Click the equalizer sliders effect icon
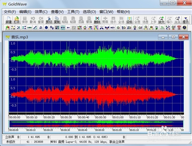192x146 pixels. coord(74,28)
